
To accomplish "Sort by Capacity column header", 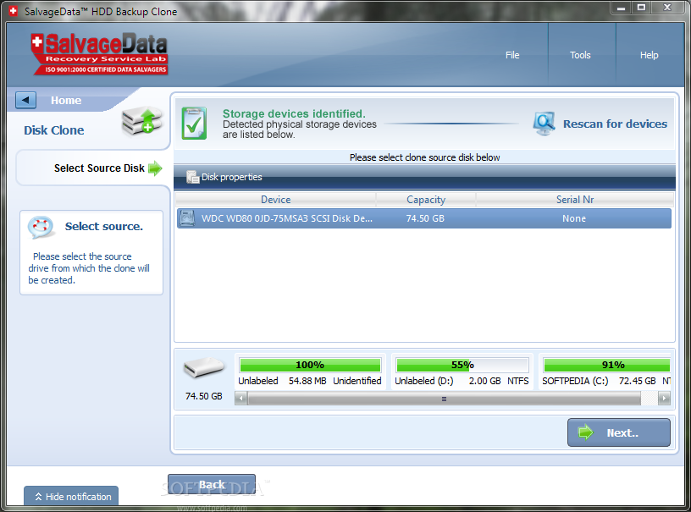I will tap(426, 200).
